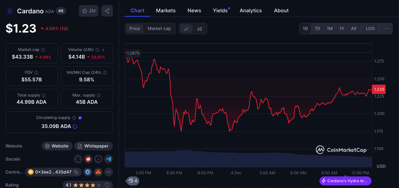Copy the contract address with copy icon
The height and width of the screenshot is (188, 399).
[x=76, y=172]
